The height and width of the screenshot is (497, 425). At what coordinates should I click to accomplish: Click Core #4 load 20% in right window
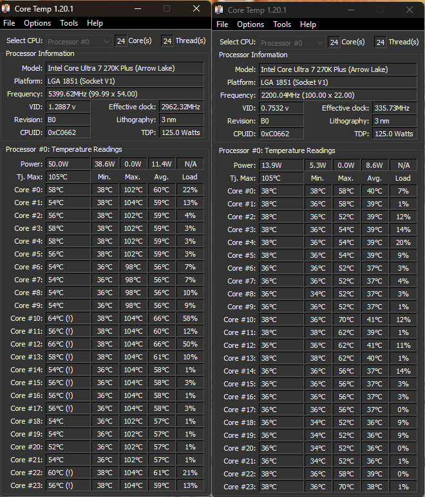[x=403, y=242]
